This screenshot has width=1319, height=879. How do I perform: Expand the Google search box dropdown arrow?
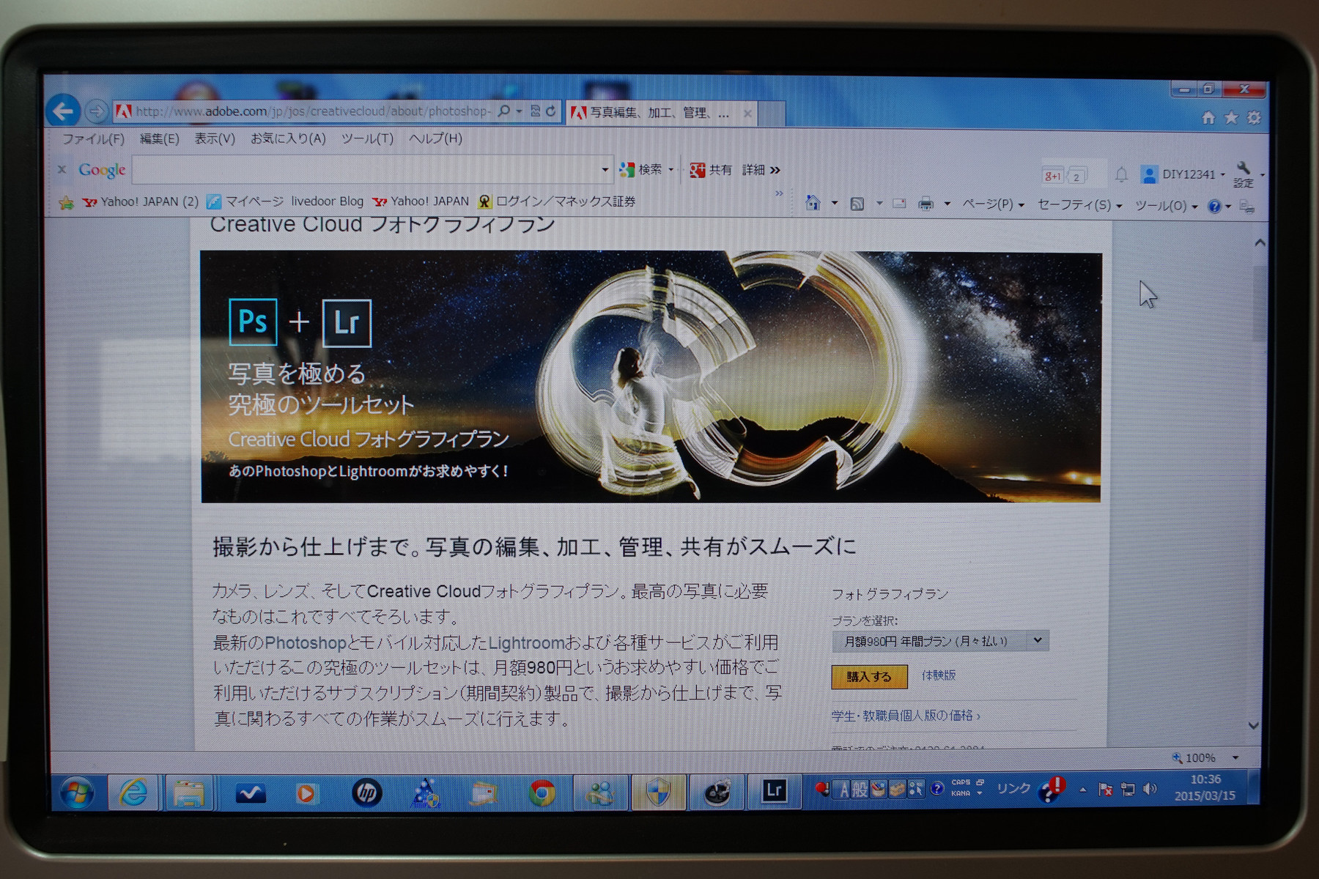tap(605, 170)
